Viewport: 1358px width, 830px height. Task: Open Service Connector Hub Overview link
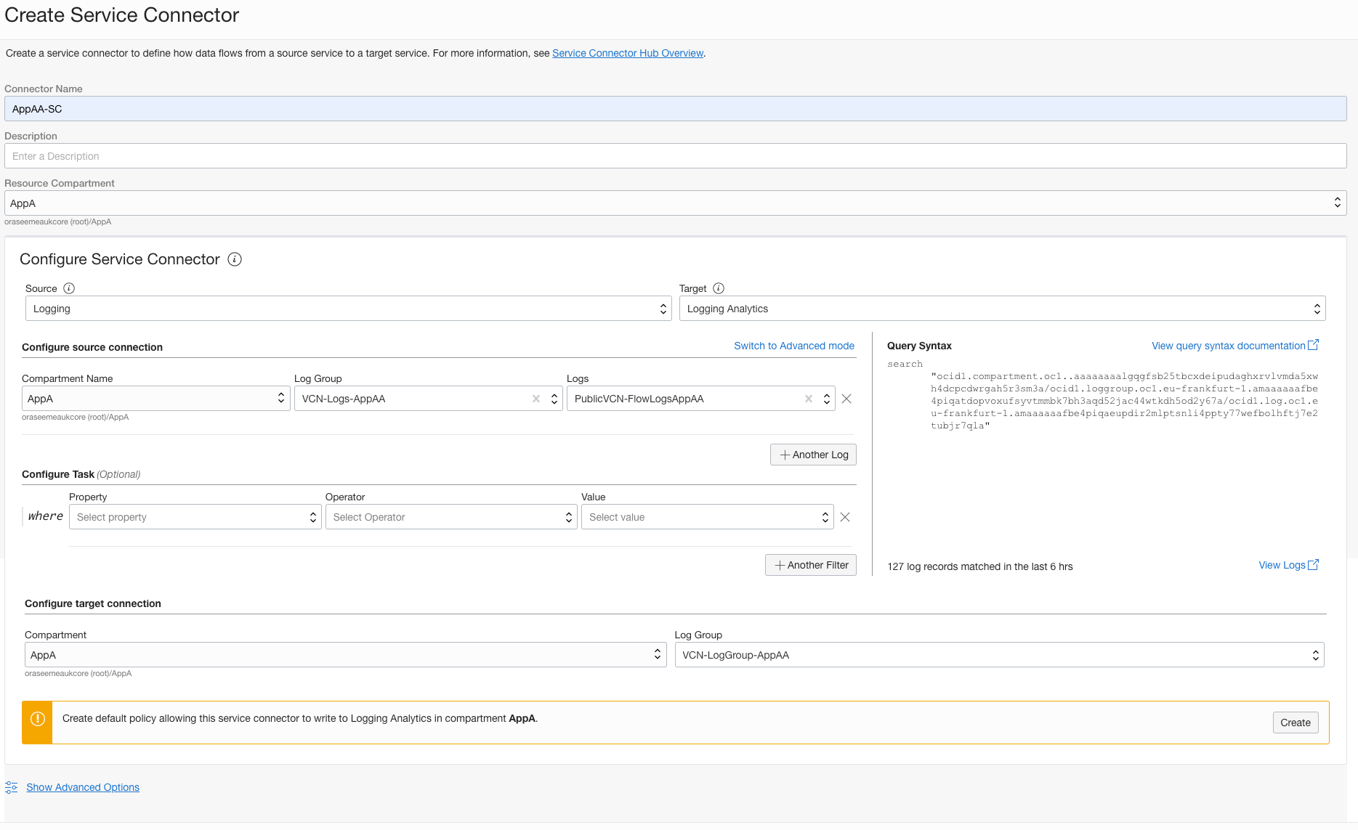pyautogui.click(x=628, y=53)
